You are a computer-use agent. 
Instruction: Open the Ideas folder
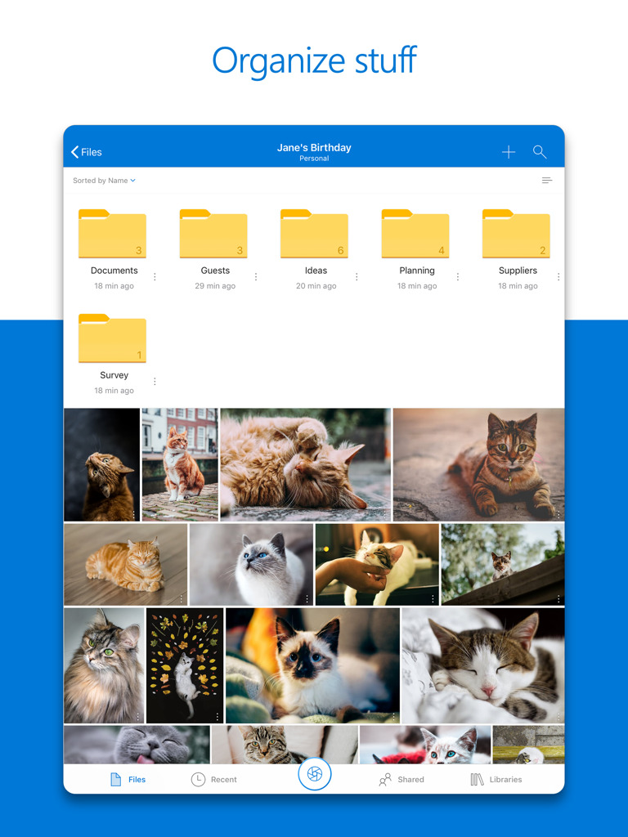(314, 235)
